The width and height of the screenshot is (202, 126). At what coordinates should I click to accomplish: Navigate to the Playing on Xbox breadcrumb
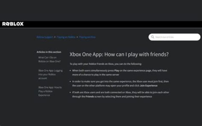(x=87, y=37)
